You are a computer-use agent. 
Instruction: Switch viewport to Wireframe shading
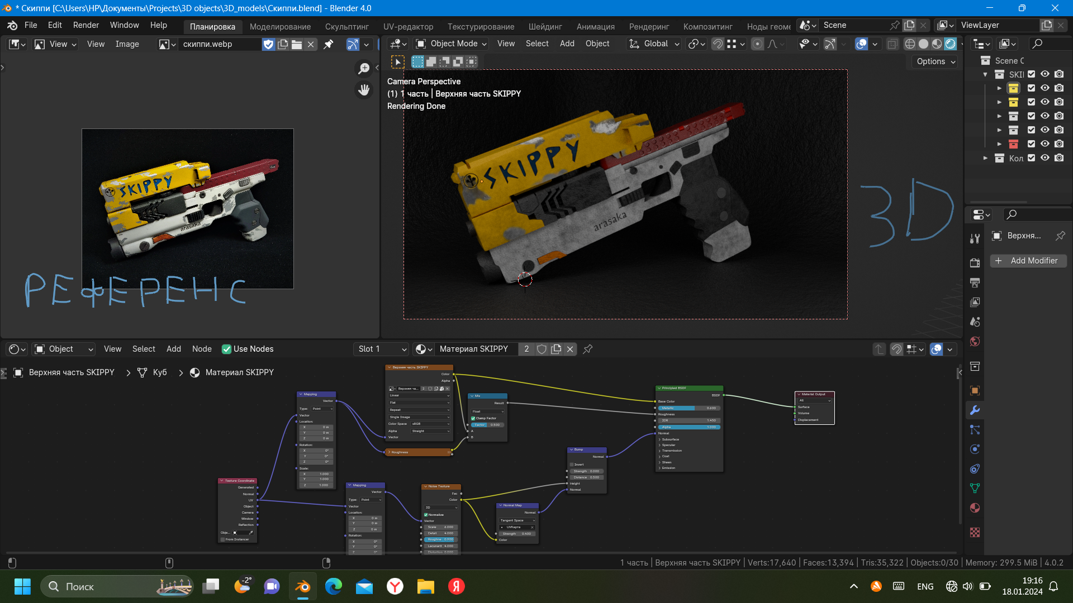point(910,44)
